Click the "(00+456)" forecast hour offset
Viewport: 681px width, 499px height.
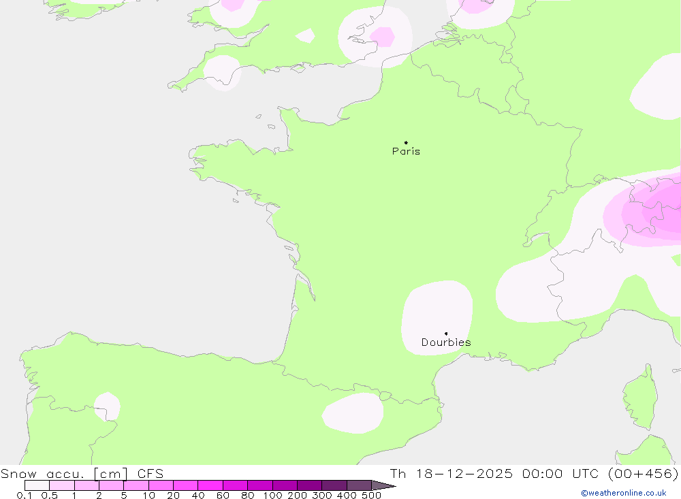point(644,473)
